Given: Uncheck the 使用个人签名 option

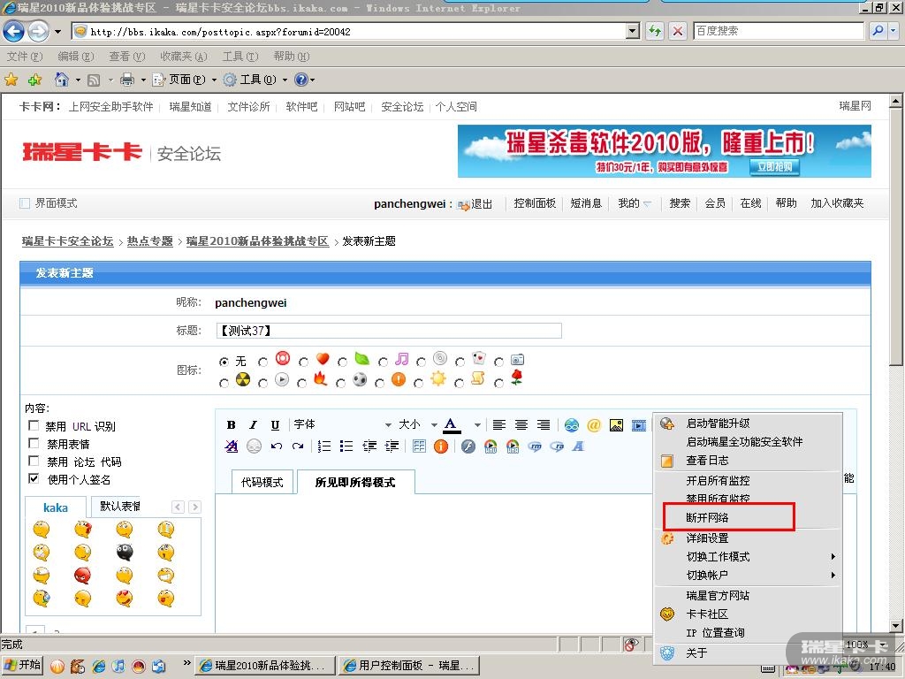Looking at the screenshot, I should [34, 478].
